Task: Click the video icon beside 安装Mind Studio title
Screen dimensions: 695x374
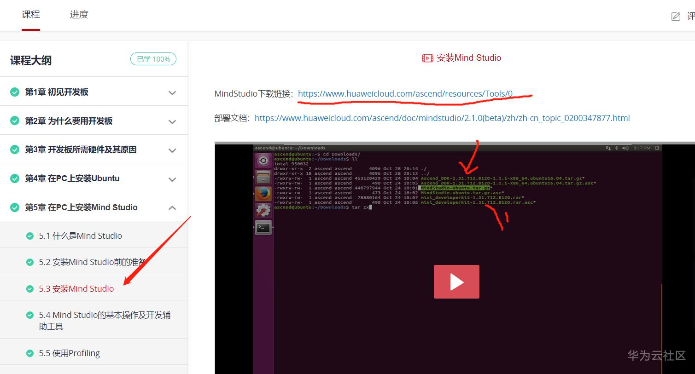Action: tap(427, 58)
